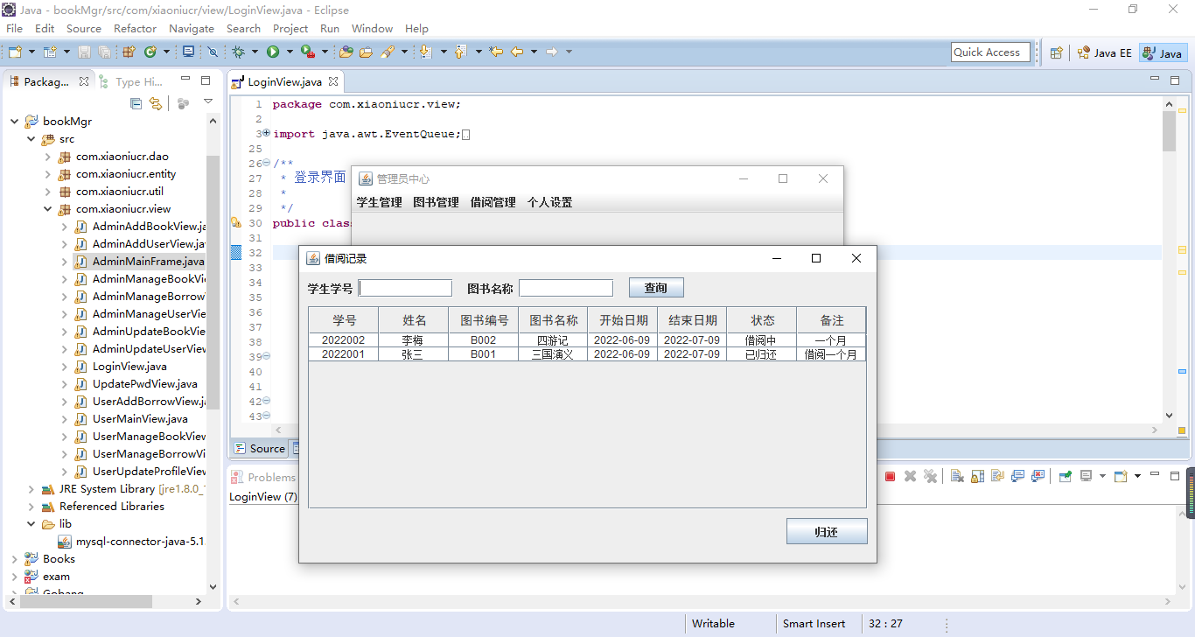Click the monitor-shaped toolbar icon
The width and height of the screenshot is (1195, 637).
pos(188,52)
